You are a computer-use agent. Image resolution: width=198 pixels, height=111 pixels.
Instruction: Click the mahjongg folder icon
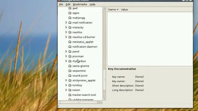click(70, 18)
